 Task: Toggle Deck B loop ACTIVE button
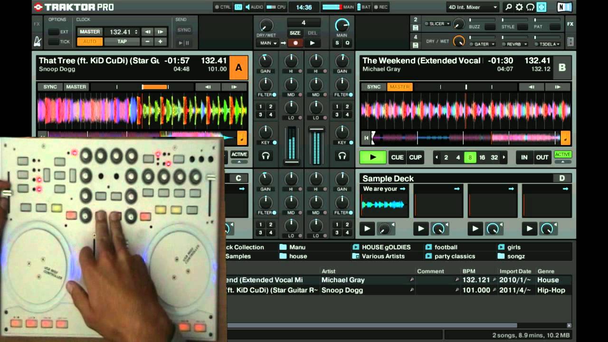point(563,154)
